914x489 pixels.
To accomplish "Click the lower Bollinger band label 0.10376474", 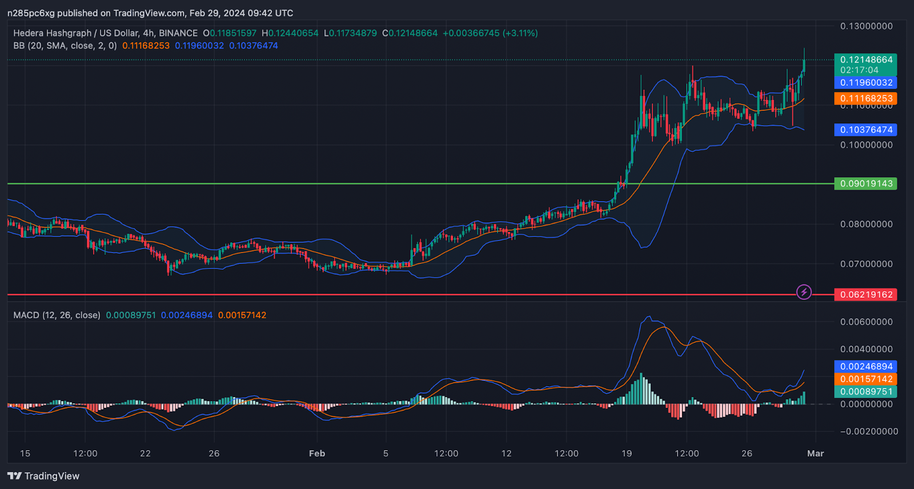I will [x=866, y=130].
